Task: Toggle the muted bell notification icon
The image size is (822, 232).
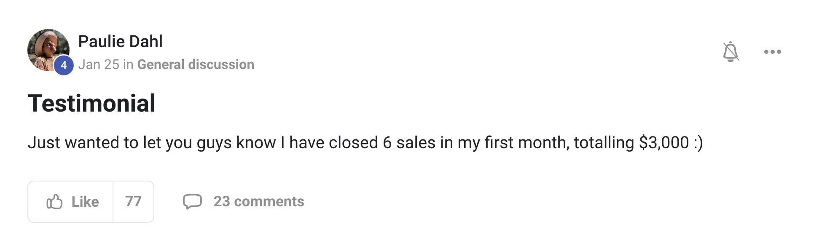Action: 731,52
